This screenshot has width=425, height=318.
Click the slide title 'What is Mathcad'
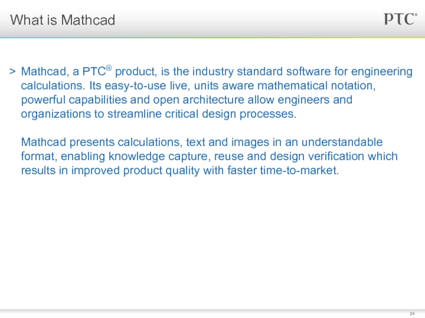coord(63,20)
